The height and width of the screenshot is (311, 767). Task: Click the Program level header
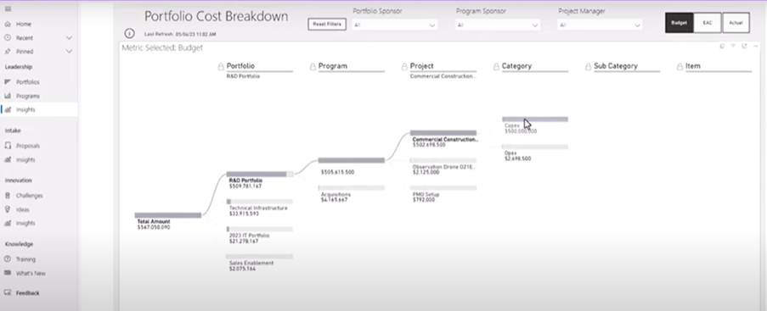coord(333,66)
